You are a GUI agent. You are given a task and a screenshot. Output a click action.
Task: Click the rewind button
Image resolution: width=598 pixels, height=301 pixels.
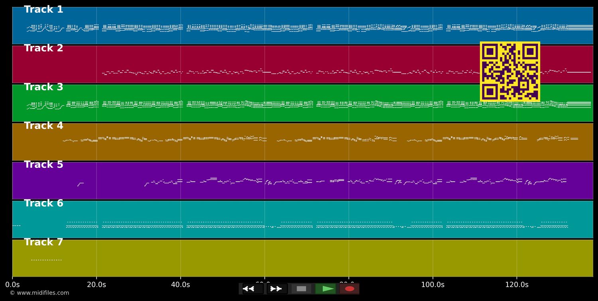[x=253, y=289]
